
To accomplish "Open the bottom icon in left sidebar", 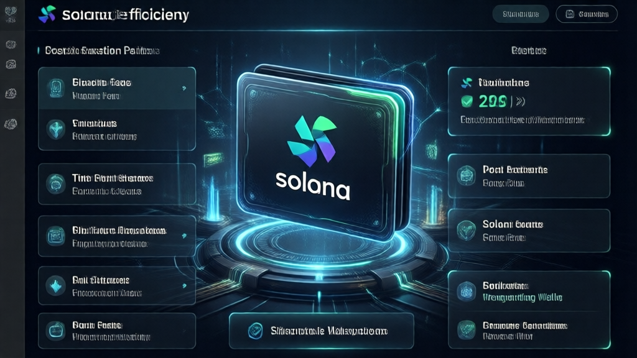I will click(11, 124).
